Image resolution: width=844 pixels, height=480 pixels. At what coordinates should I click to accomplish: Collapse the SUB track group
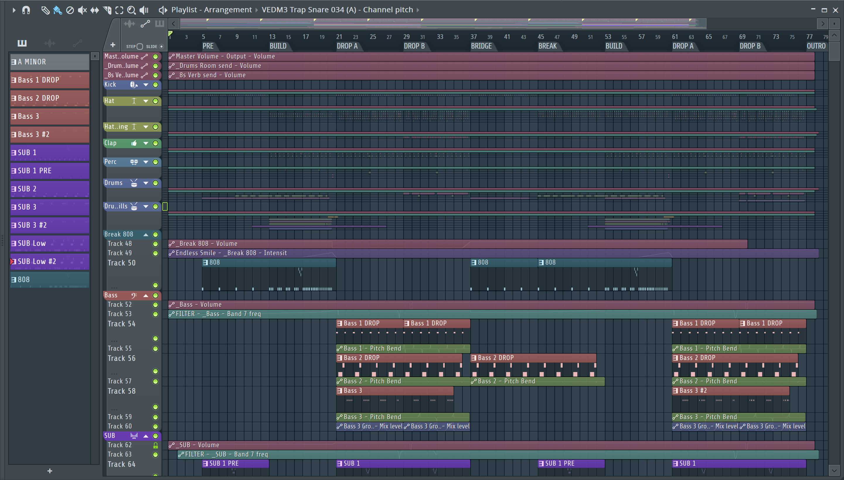click(146, 436)
